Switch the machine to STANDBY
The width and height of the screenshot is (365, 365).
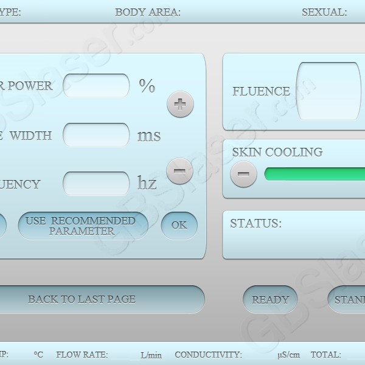coord(346,299)
